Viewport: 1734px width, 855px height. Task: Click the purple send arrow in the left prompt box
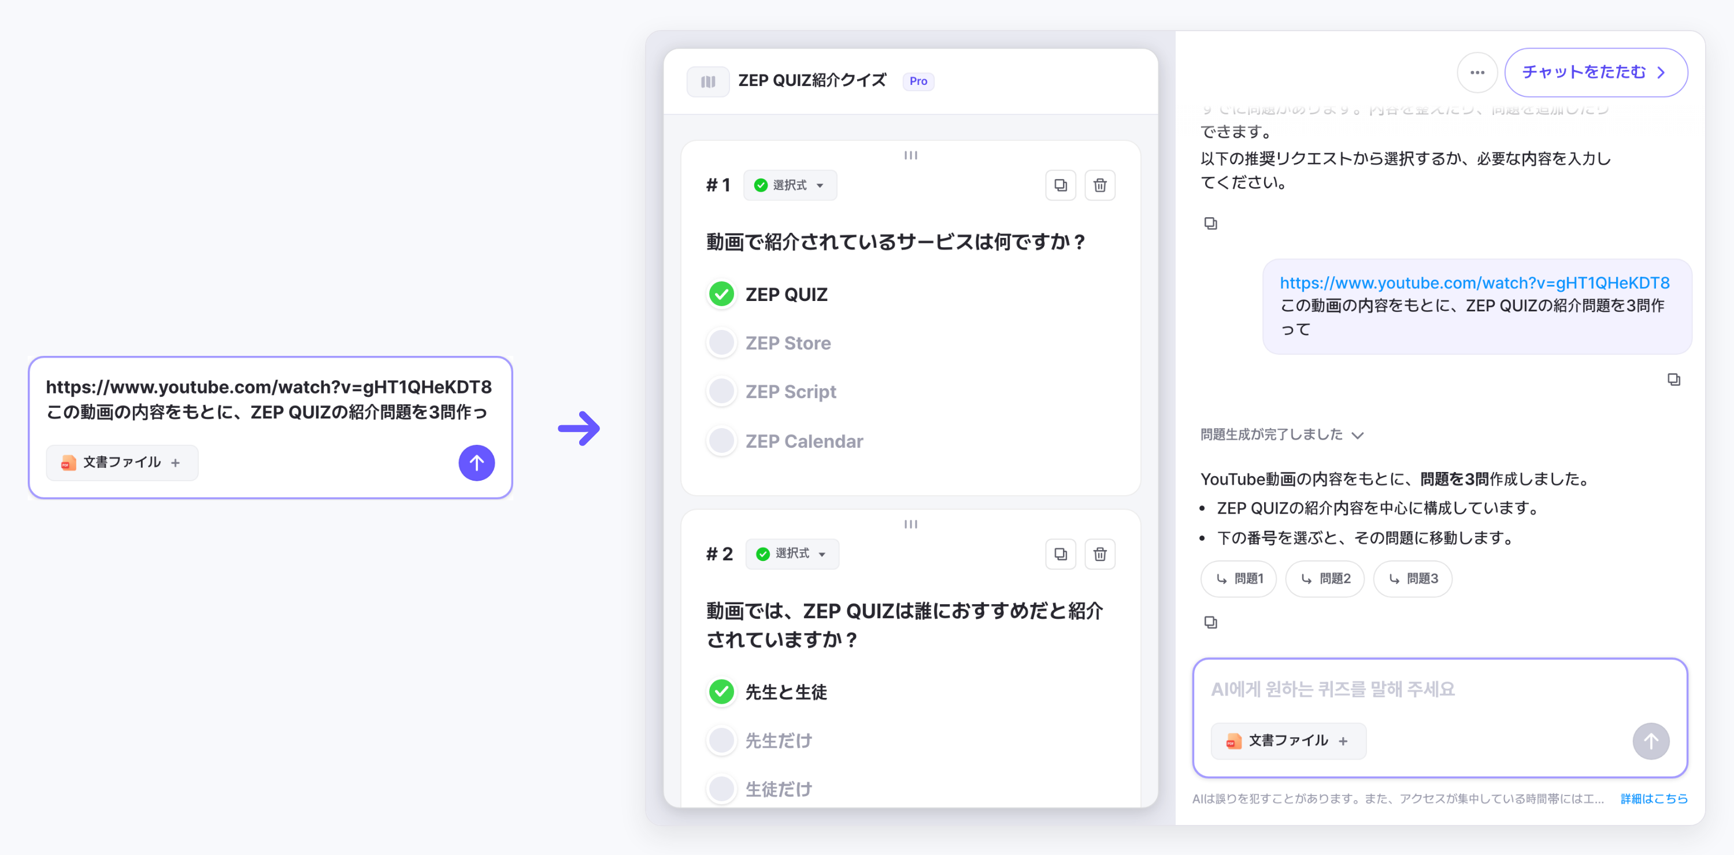[477, 463]
